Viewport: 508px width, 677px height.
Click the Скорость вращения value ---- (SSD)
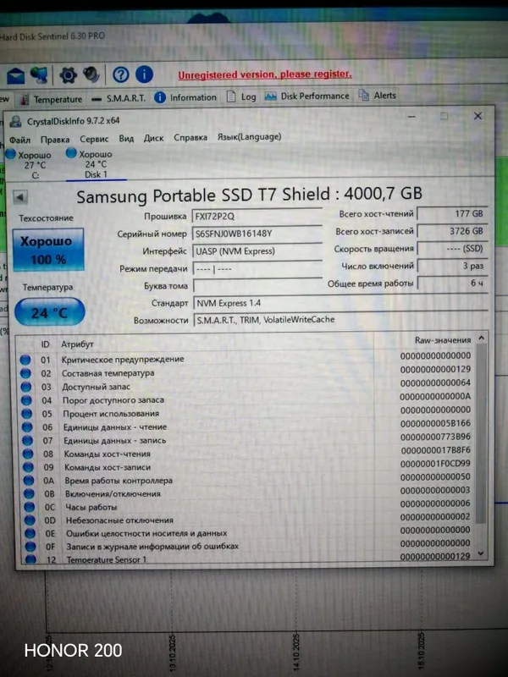click(x=452, y=249)
